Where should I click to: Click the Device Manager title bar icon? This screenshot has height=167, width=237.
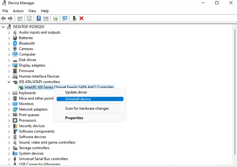coord(4,3)
